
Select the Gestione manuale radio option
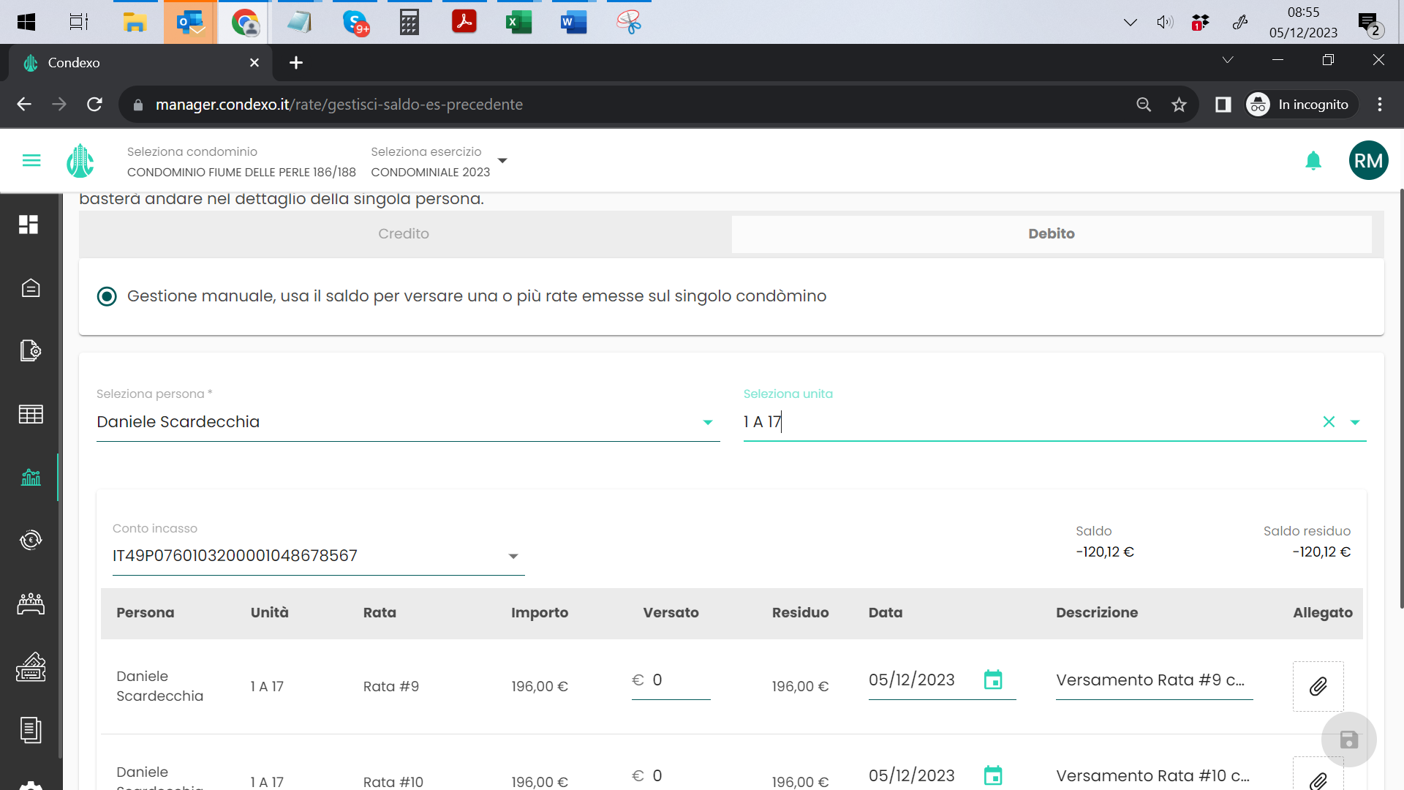(107, 296)
